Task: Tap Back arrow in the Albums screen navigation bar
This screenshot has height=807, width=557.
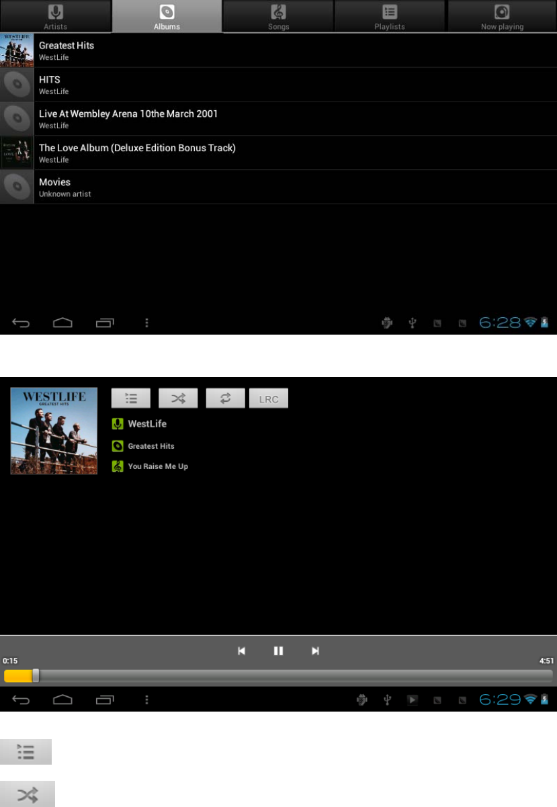Action: pyautogui.click(x=21, y=323)
